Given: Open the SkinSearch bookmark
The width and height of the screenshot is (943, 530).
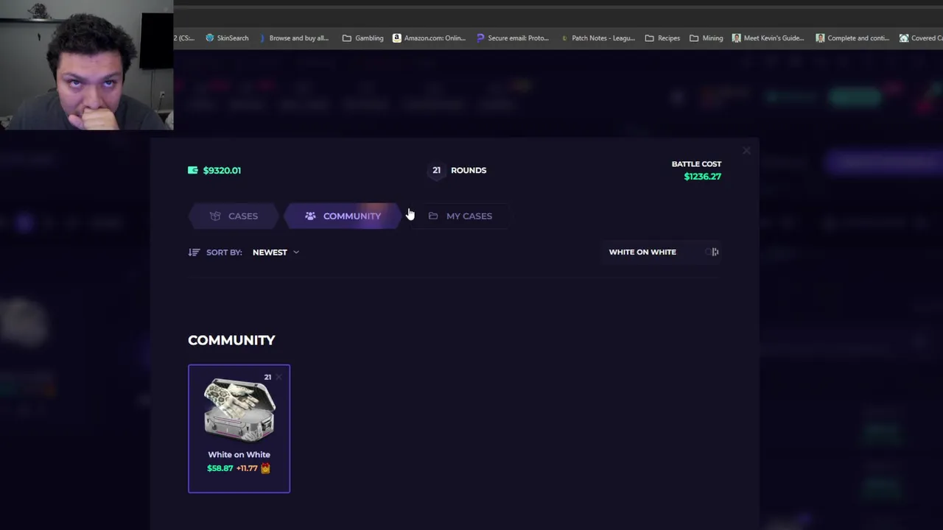Looking at the screenshot, I should point(227,38).
